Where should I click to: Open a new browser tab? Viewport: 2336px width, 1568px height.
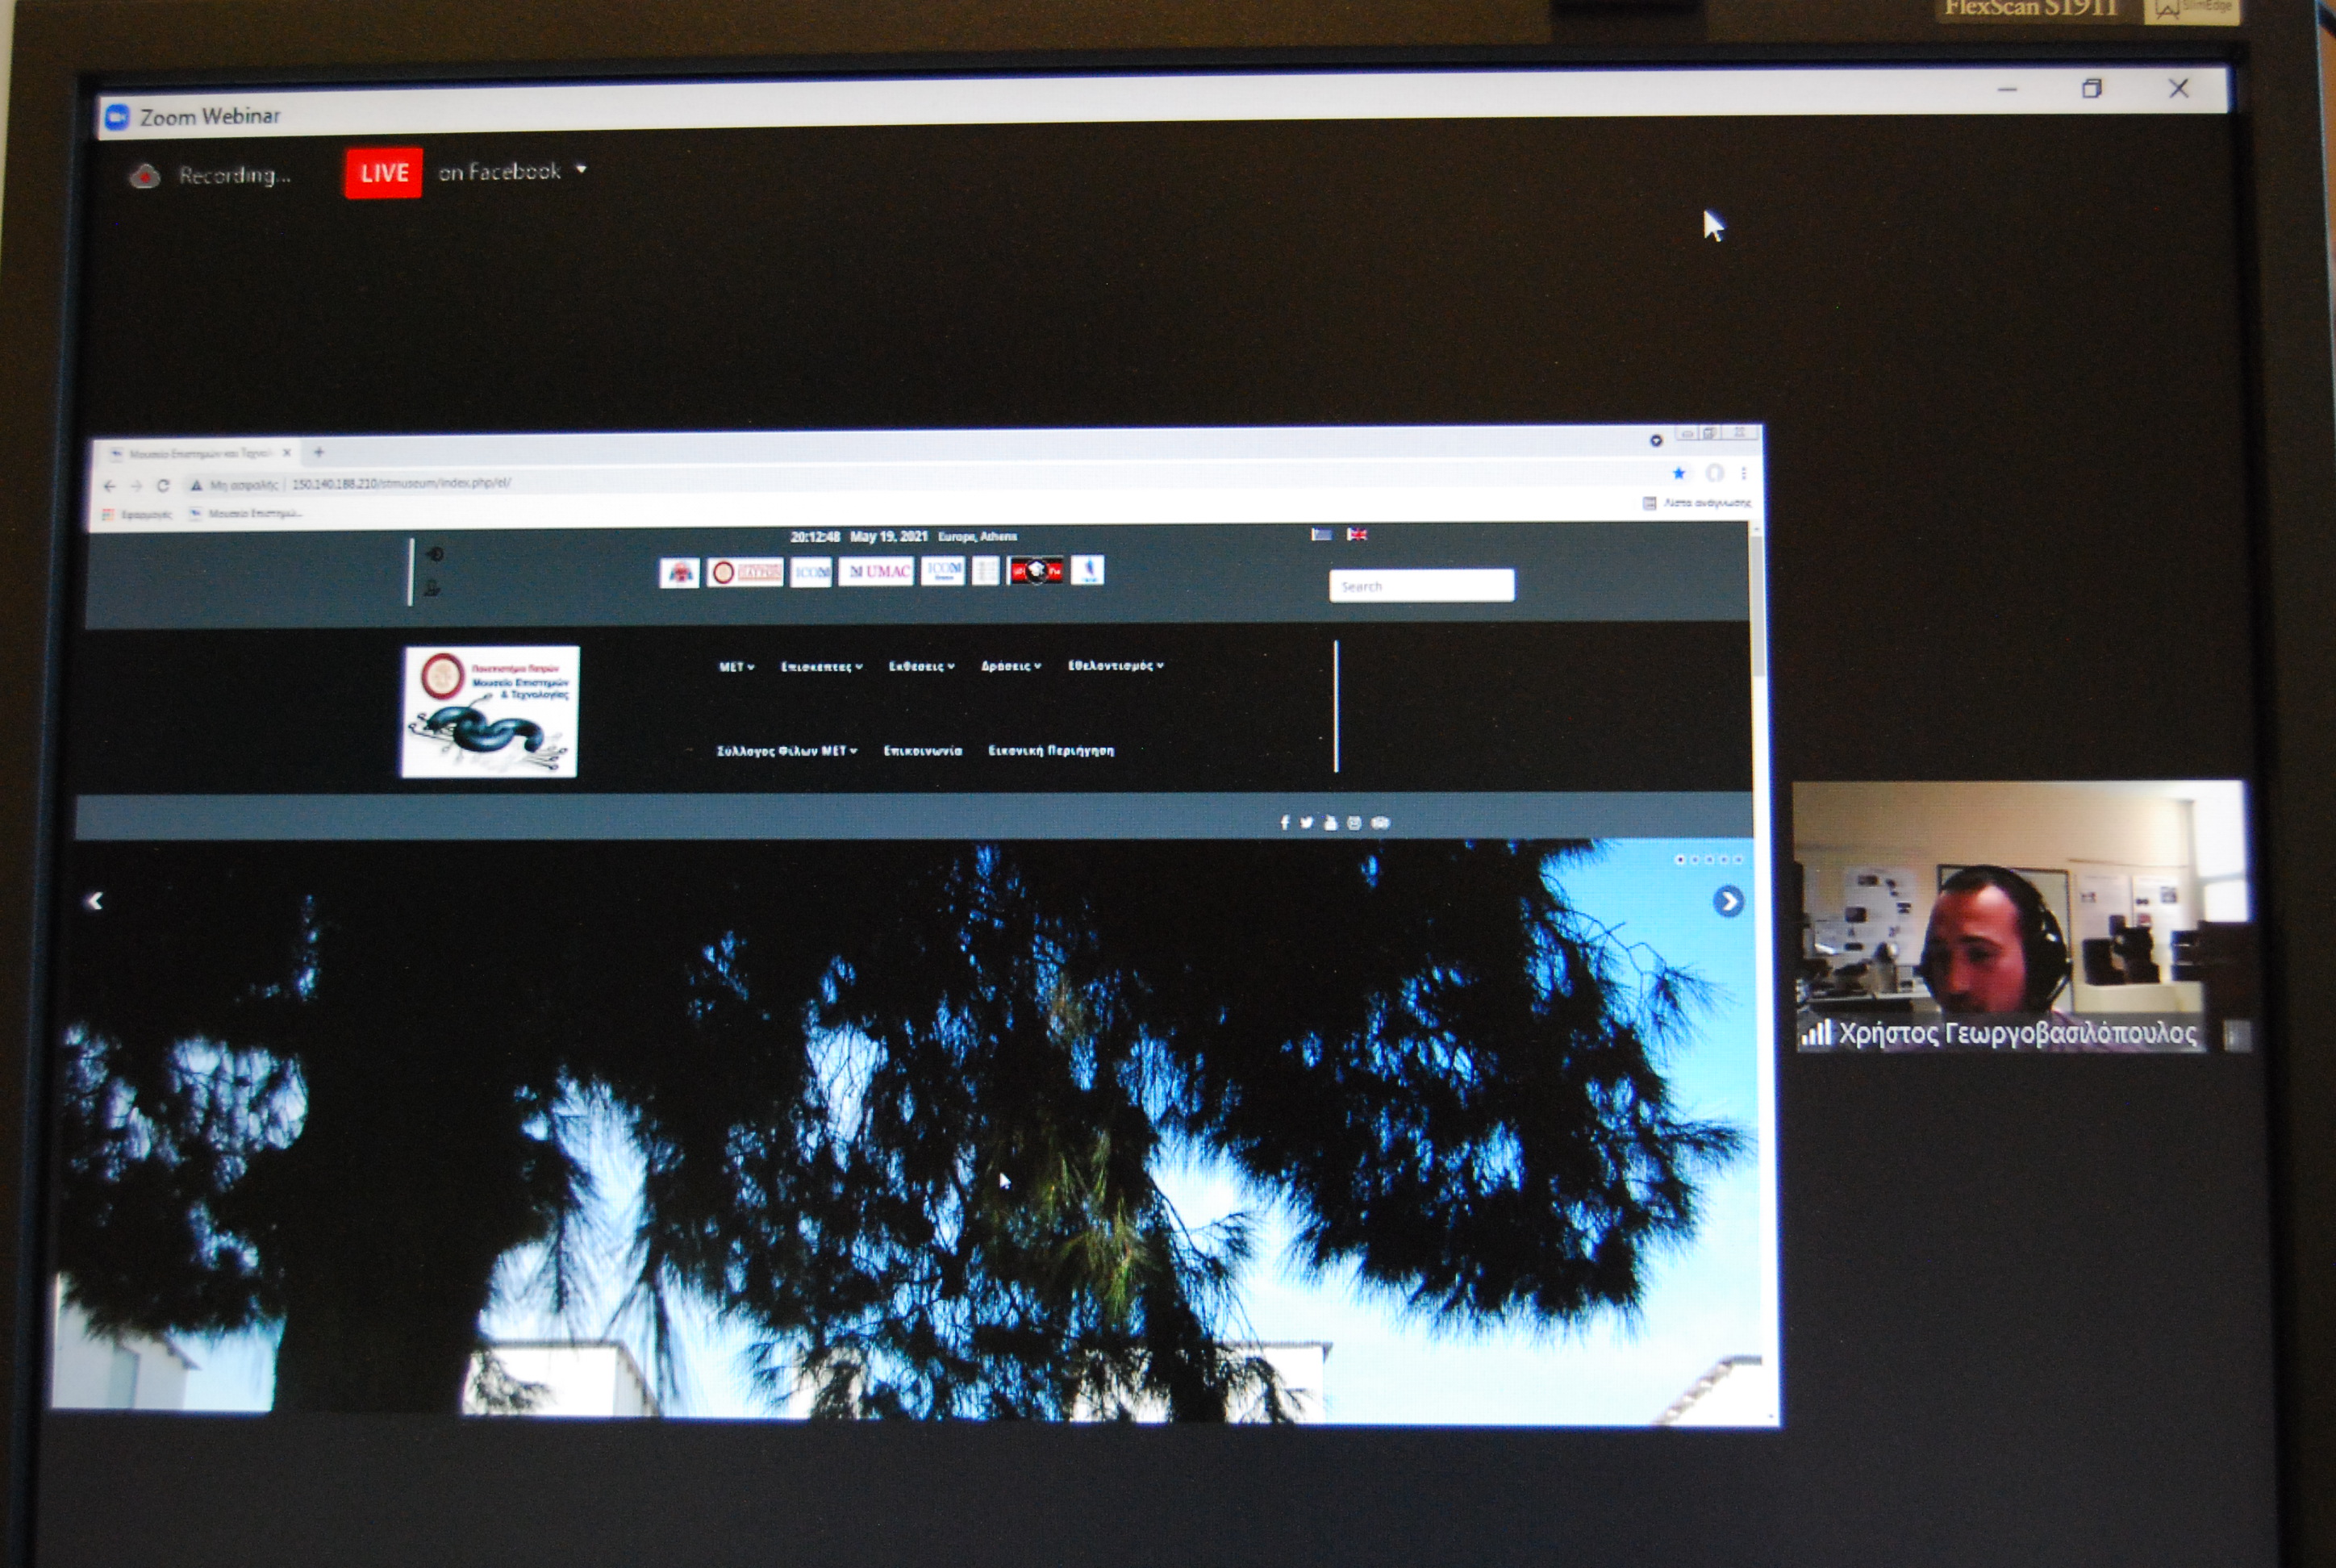point(319,452)
